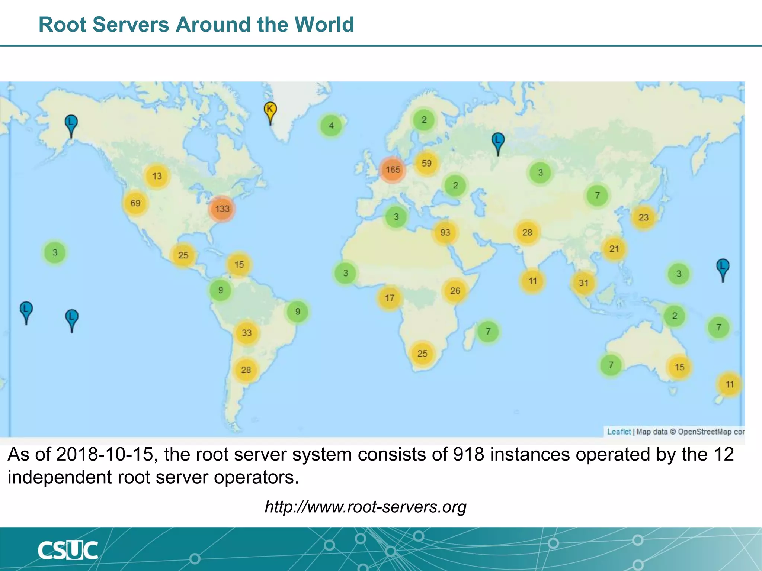Open the 3 cluster on West African coast
The width and height of the screenshot is (762, 571).
[345, 273]
